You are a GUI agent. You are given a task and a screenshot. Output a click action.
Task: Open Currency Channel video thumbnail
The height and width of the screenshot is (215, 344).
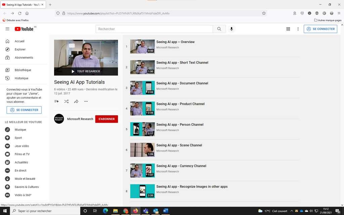pos(142,170)
